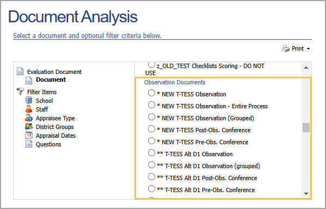Click the Document item icon
The image size is (326, 209).
[x=29, y=81]
